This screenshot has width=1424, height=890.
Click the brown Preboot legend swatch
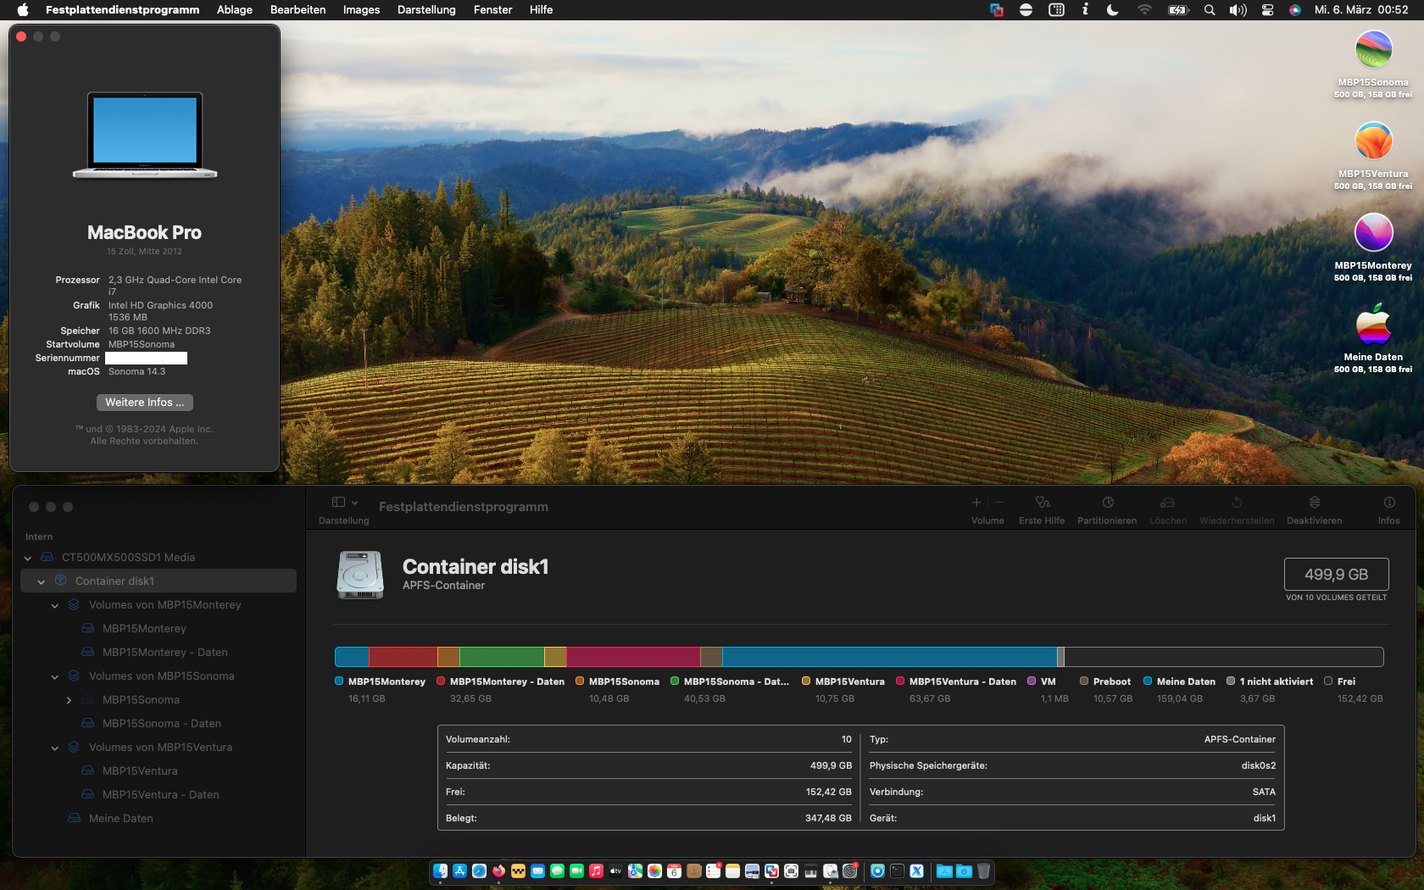[1084, 681]
